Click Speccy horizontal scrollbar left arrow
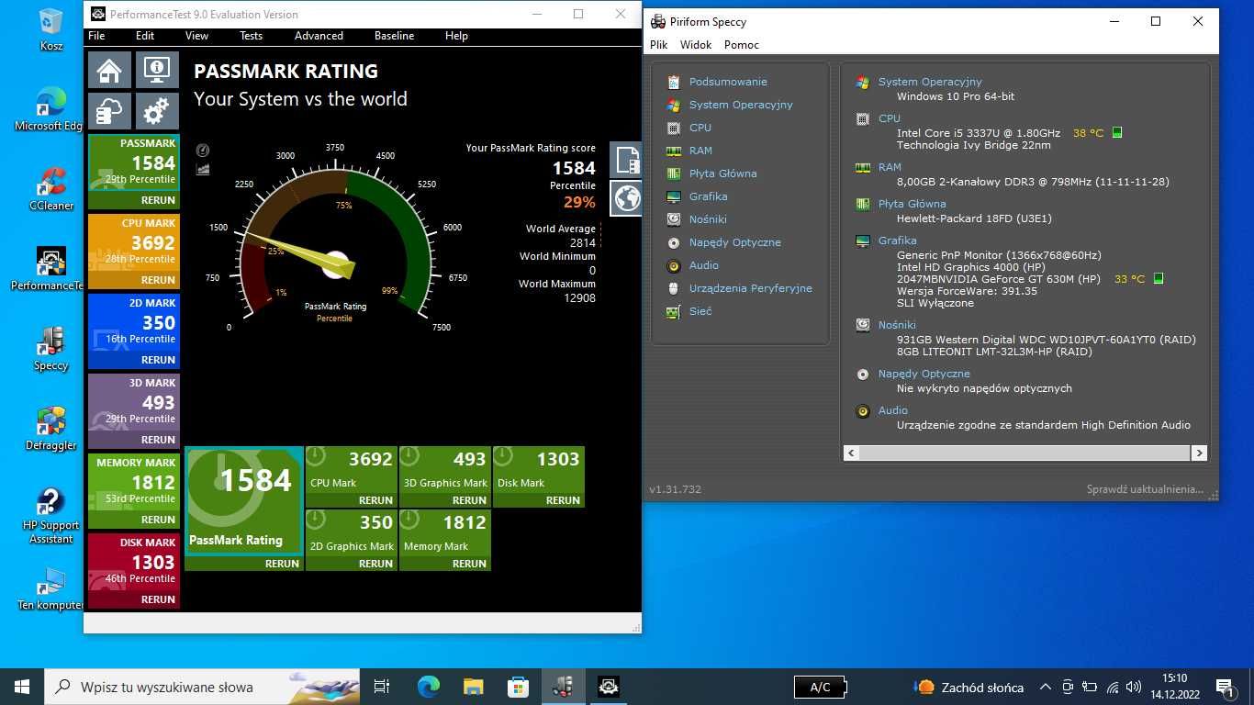 851,453
